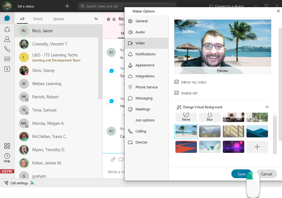Open Calling options section
282x198 pixels.
(x=147, y=131)
